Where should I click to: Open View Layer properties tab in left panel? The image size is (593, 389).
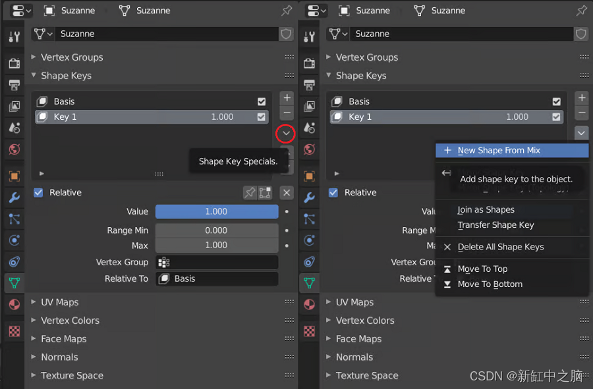click(14, 107)
